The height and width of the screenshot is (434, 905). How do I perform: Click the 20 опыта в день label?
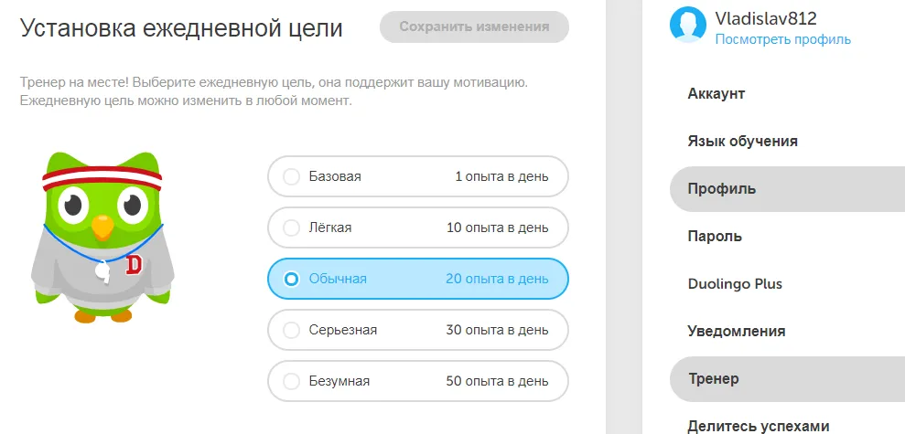(x=497, y=279)
